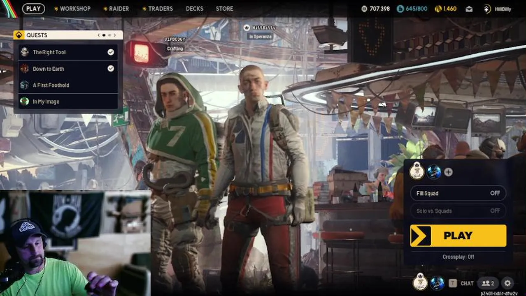Screen dimensions: 526x296
Task: Open the HillBilly profile name
Action: click(x=503, y=9)
